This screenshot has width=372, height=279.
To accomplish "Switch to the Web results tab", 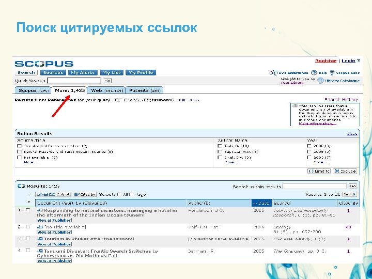I will tap(107, 90).
